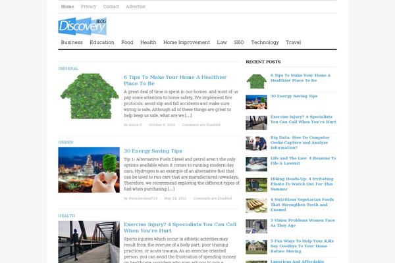
Task: Click the date 'October 5, 2016'
Action: (x=162, y=125)
